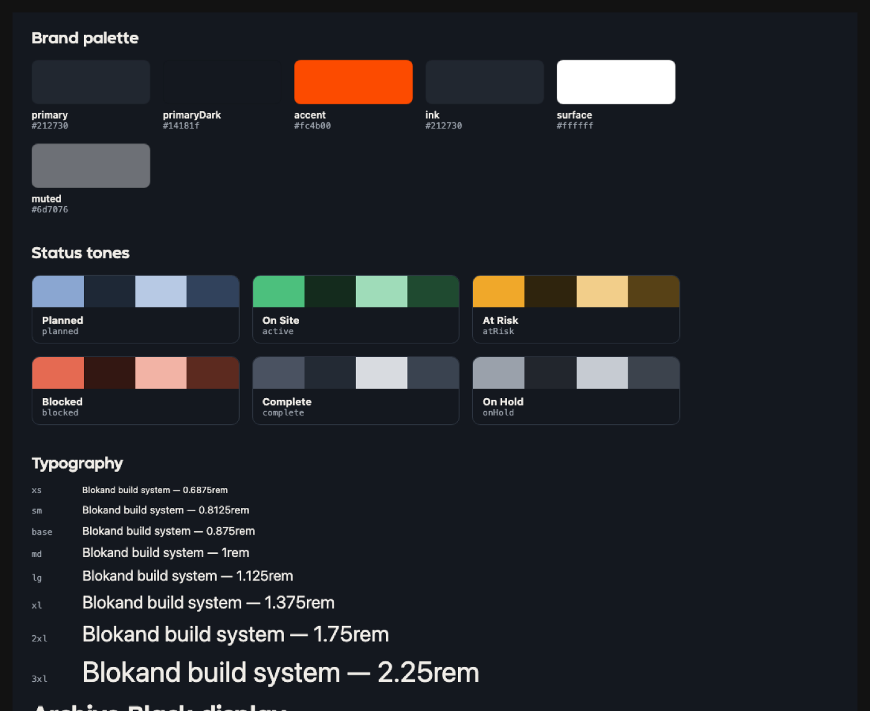Select the ink color swatch
Viewport: 870px width, 711px height.
[485, 82]
